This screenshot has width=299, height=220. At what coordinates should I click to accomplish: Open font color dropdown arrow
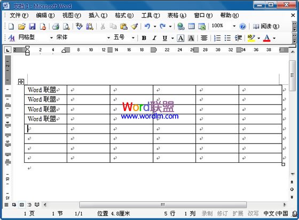pos(274,38)
